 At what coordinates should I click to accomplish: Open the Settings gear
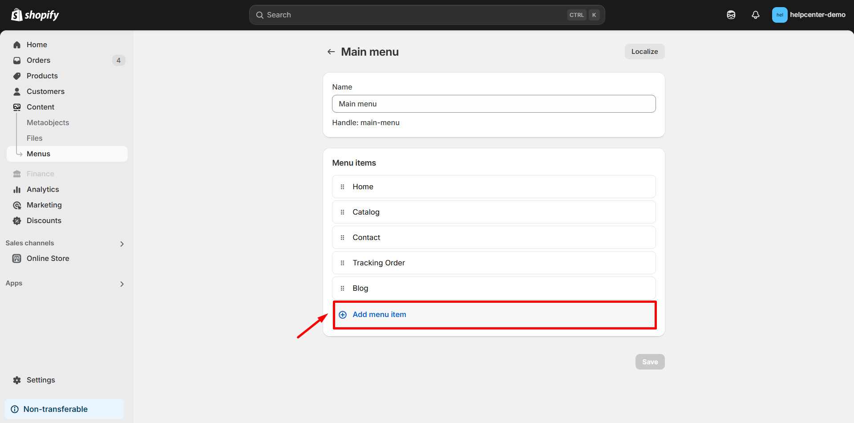16,380
